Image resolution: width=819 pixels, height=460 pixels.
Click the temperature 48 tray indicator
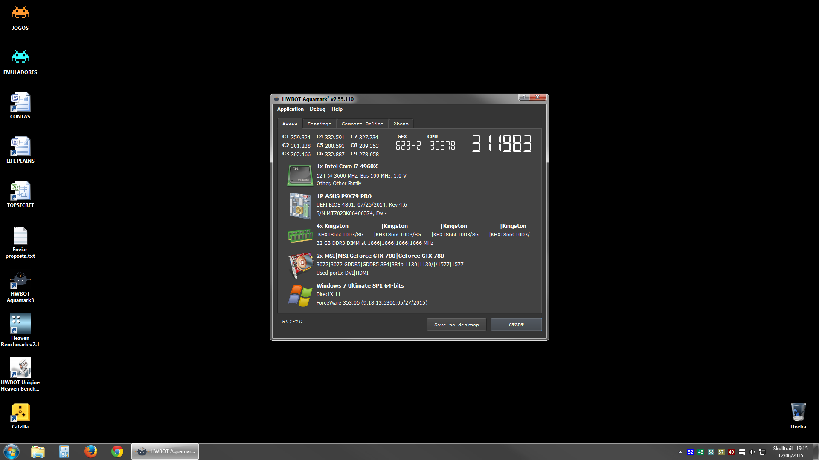(x=700, y=452)
